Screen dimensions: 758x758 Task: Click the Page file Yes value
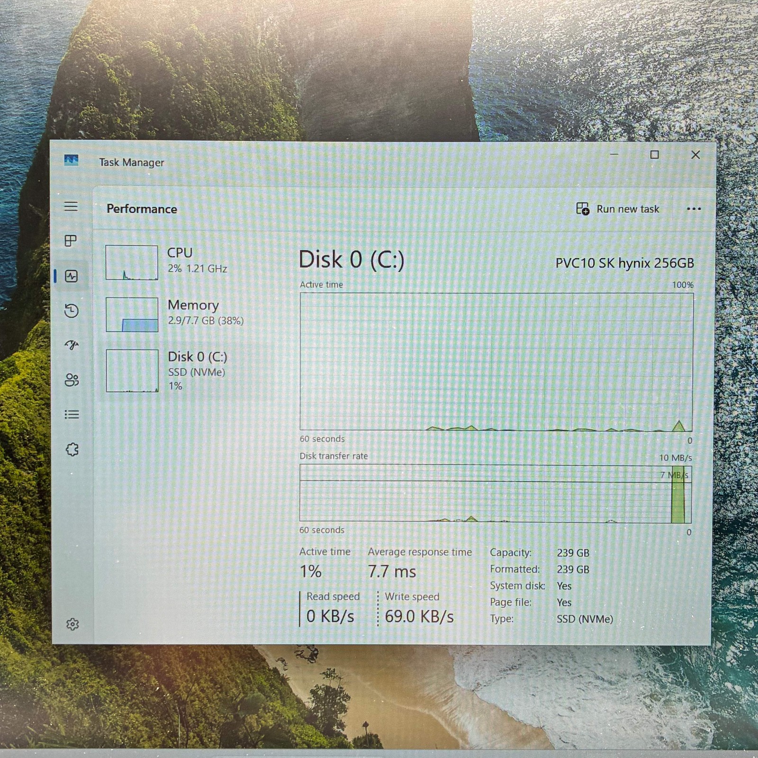click(564, 603)
